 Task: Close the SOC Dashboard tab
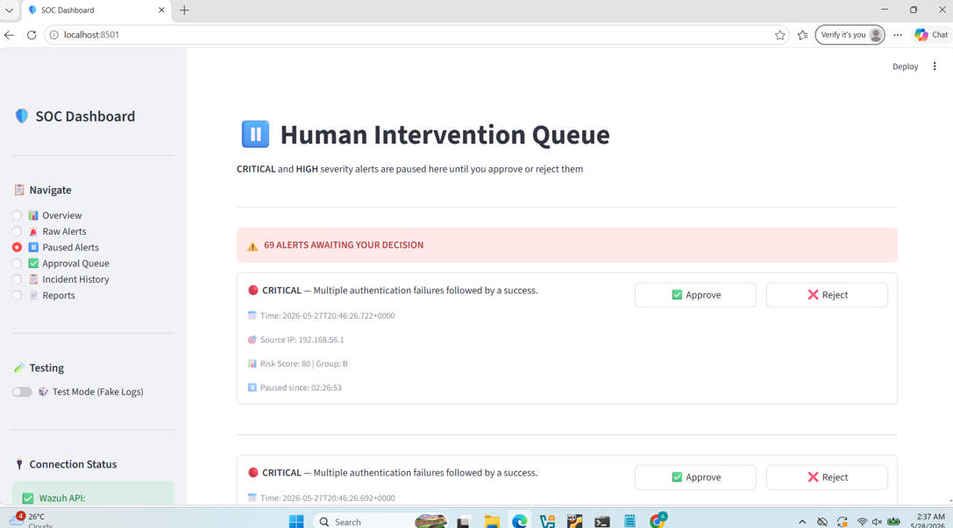pyautogui.click(x=161, y=11)
